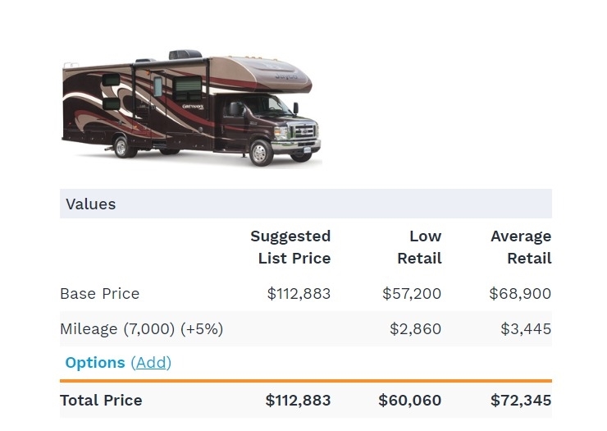Select the Total Price row label
607x431 pixels.
(101, 401)
